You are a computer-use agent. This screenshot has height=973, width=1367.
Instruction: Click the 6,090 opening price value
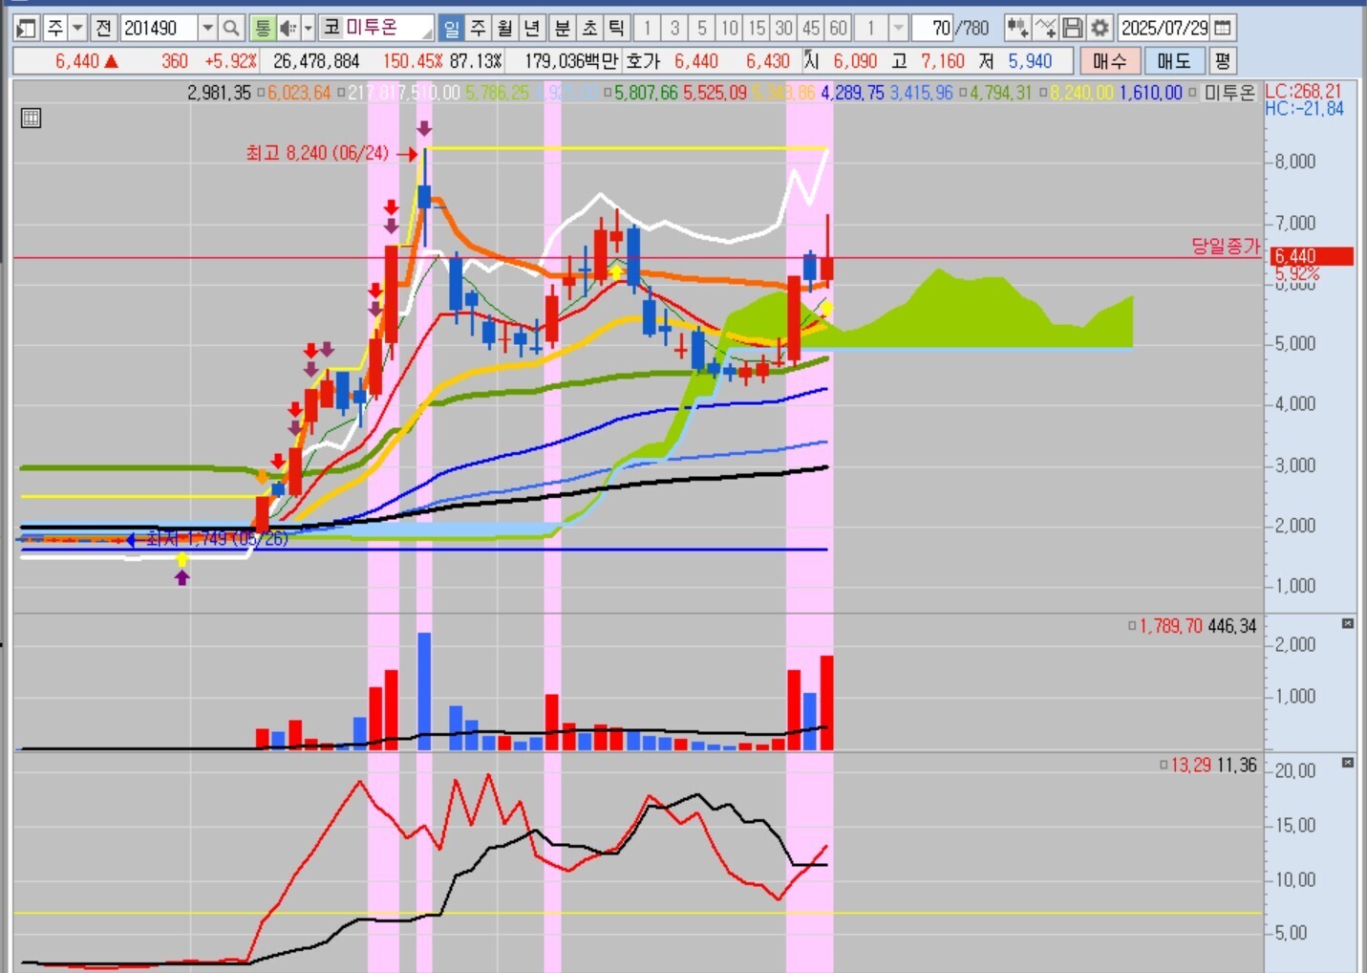coord(855,61)
